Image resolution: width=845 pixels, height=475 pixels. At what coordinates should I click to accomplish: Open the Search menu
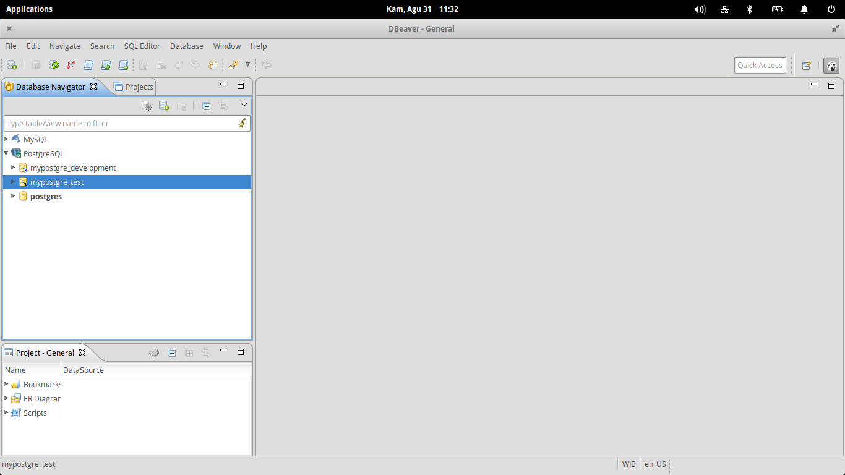(102, 46)
